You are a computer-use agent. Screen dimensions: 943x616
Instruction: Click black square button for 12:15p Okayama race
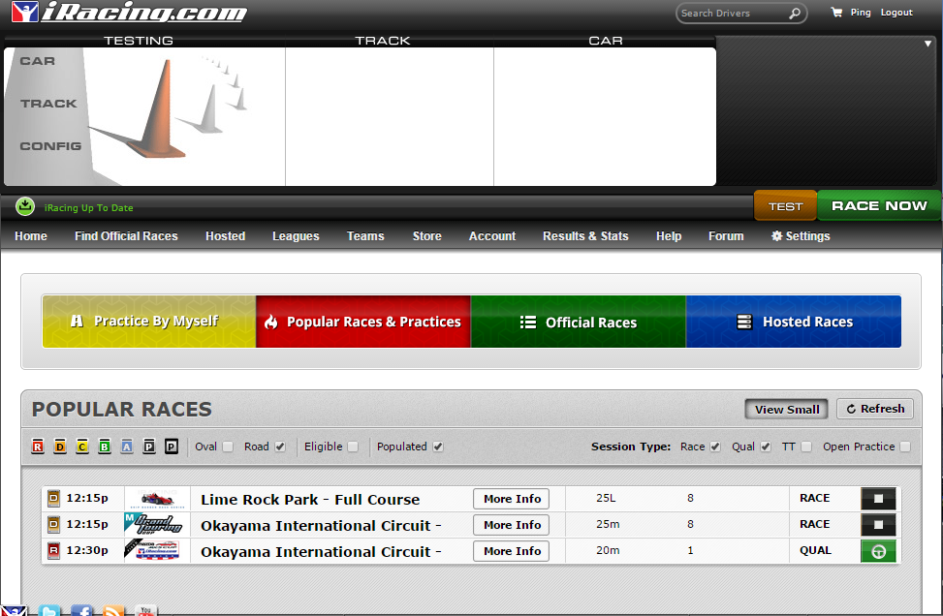pyautogui.click(x=878, y=525)
